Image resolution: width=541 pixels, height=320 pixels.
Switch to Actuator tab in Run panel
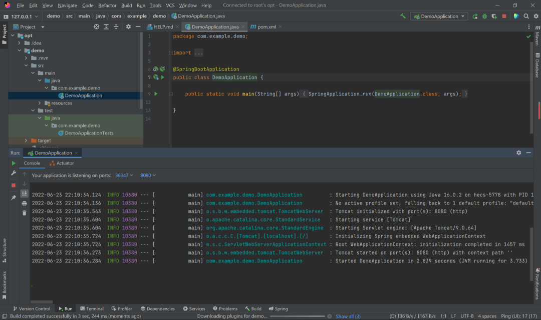click(62, 163)
